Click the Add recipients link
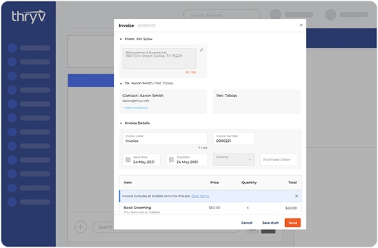The height and width of the screenshot is (248, 378). (x=135, y=107)
